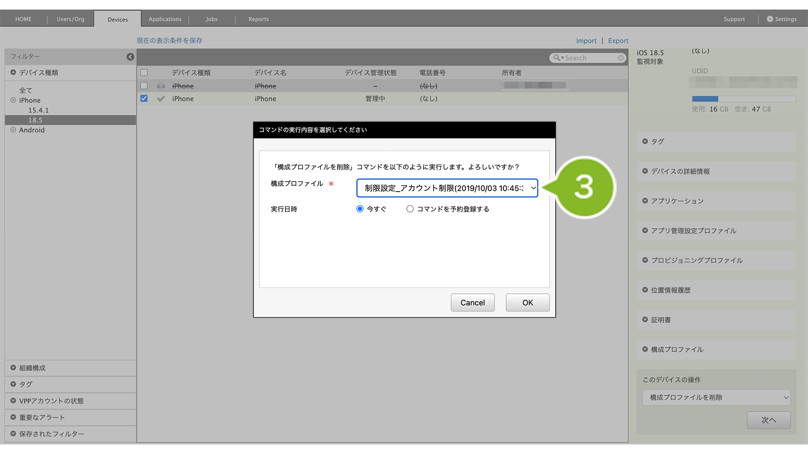
Task: Click the managed checkmark status icon
Action: (x=161, y=99)
